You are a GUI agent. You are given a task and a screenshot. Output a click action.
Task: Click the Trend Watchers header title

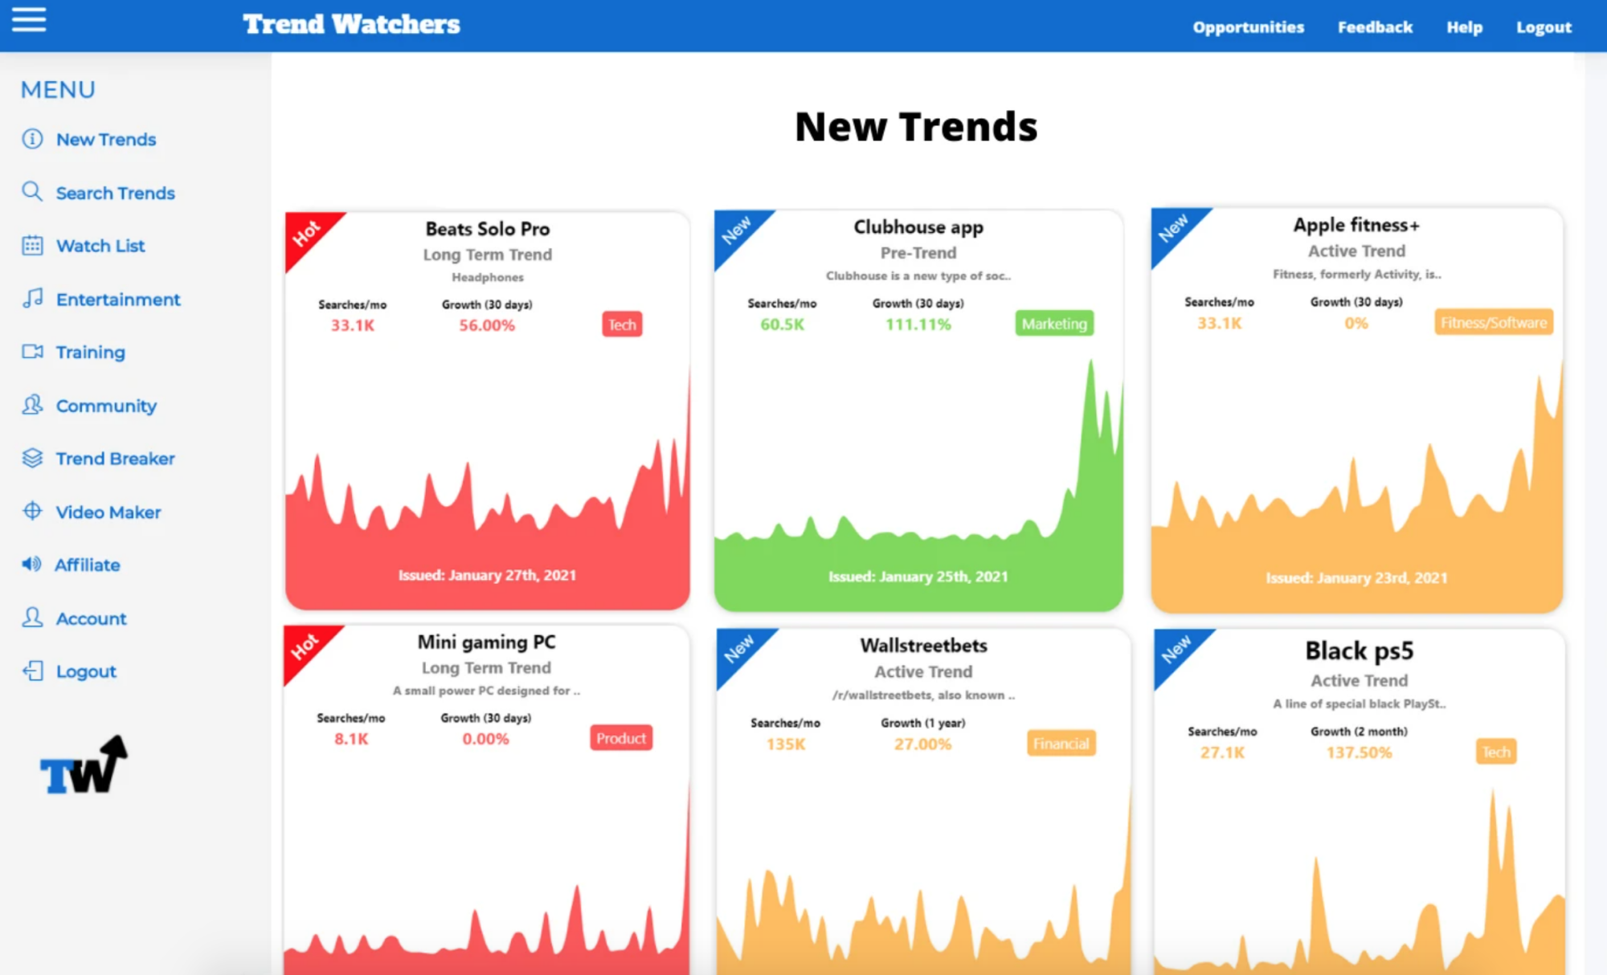point(351,24)
